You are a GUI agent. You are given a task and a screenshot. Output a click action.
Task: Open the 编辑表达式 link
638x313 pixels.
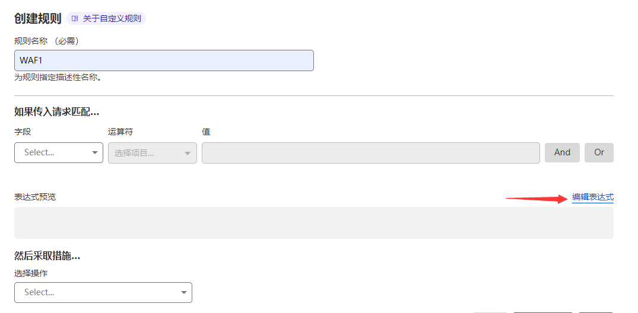592,197
